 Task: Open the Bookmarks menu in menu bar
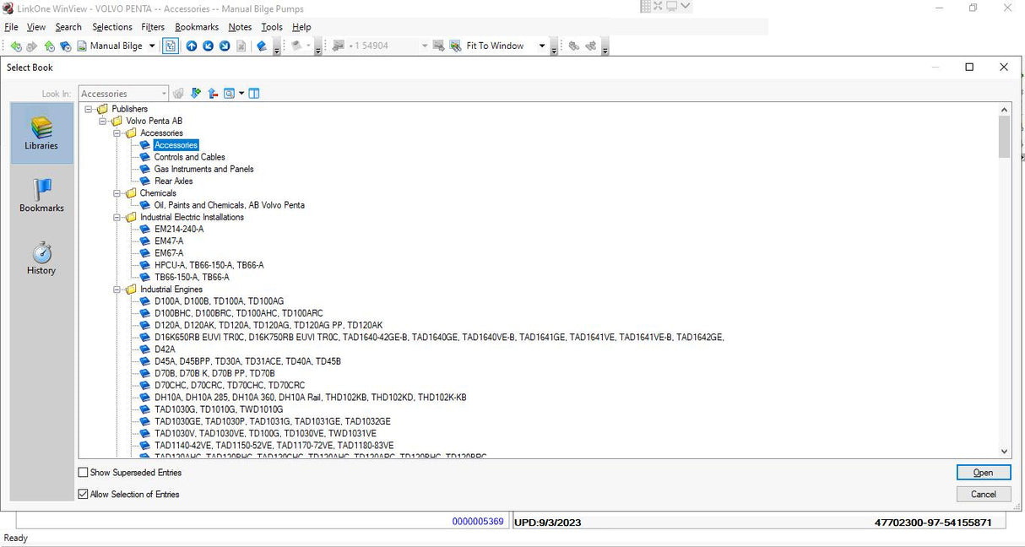coord(197,27)
